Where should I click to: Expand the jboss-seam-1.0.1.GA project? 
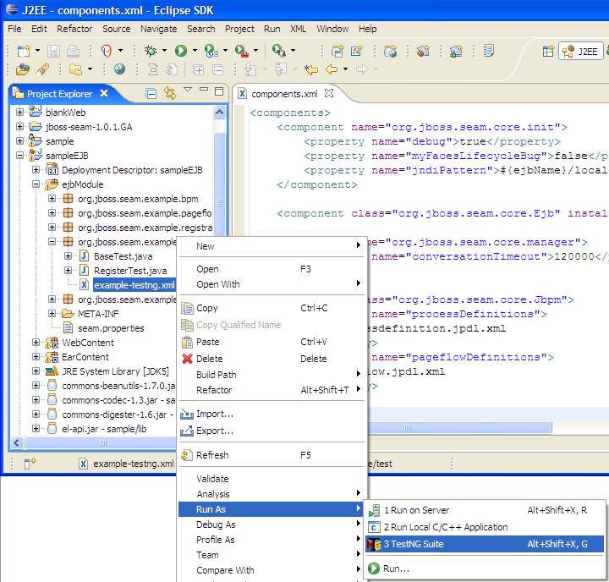point(19,127)
